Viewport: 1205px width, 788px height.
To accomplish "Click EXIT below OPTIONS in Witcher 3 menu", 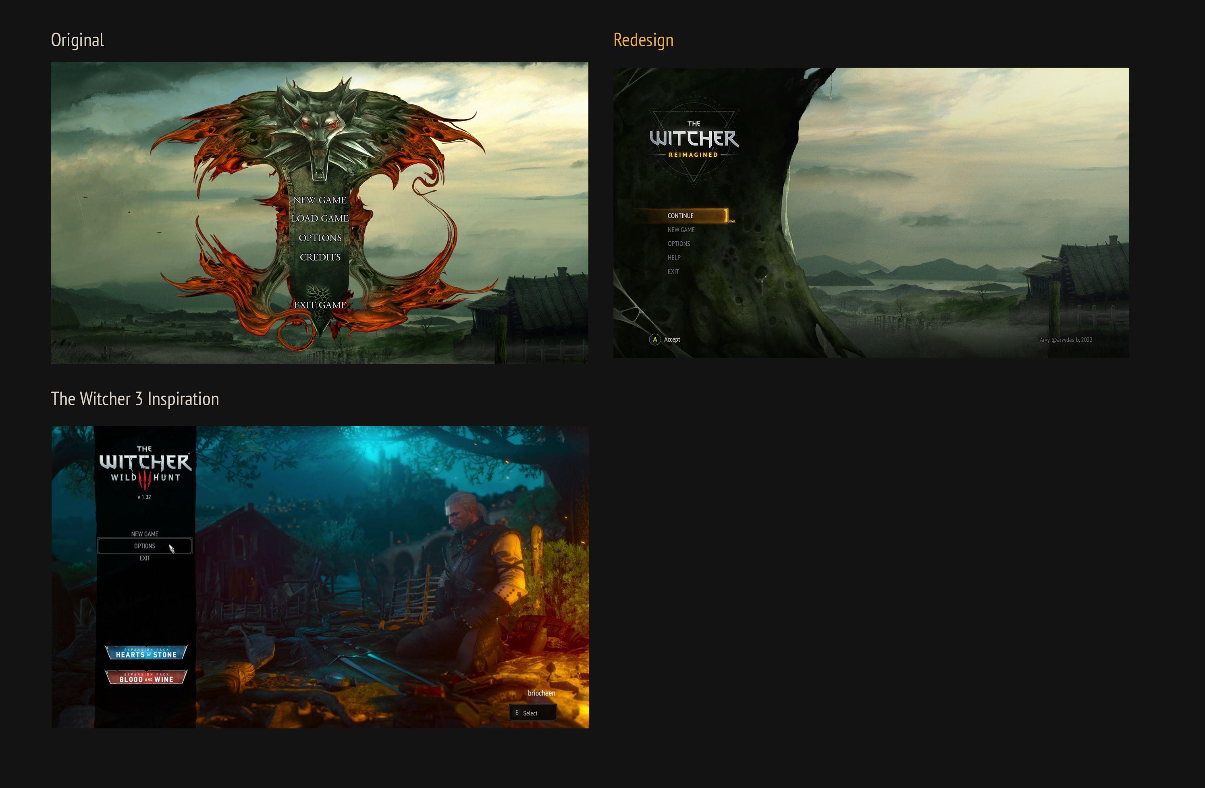I will click(145, 558).
